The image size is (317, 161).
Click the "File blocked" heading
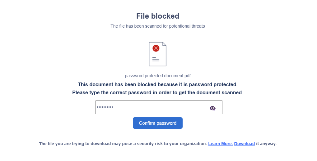(158, 16)
